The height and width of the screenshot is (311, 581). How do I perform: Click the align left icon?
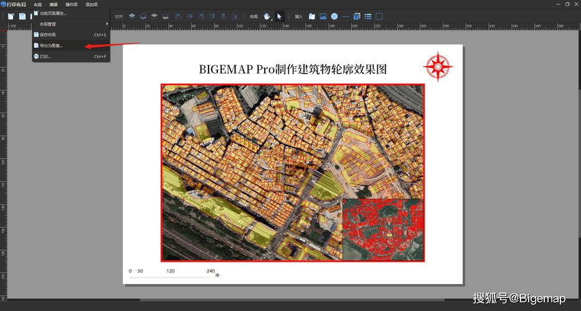pos(178,16)
